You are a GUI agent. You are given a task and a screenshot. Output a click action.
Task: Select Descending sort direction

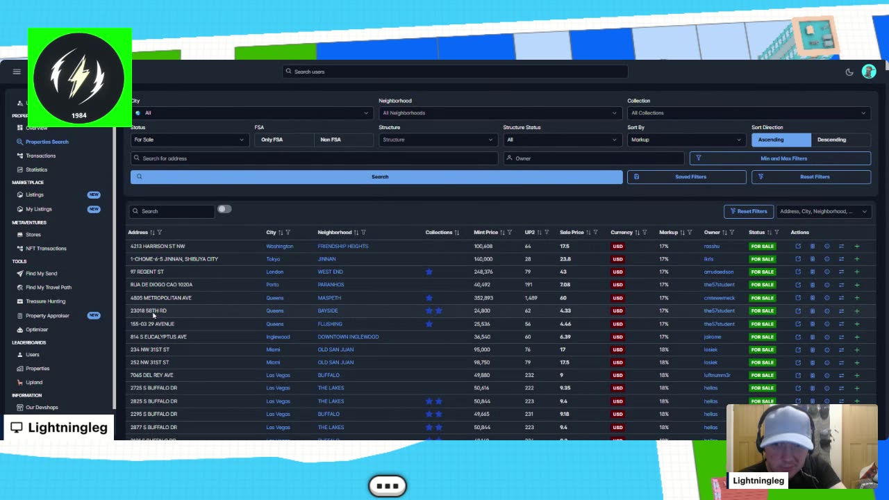(841, 140)
